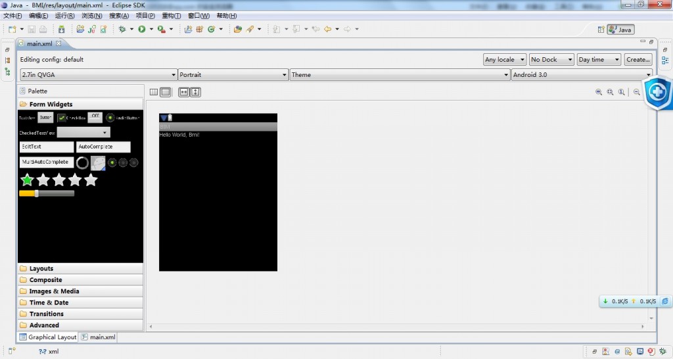Click the New Java class icon
The width and height of the screenshot is (673, 359).
[211, 29]
